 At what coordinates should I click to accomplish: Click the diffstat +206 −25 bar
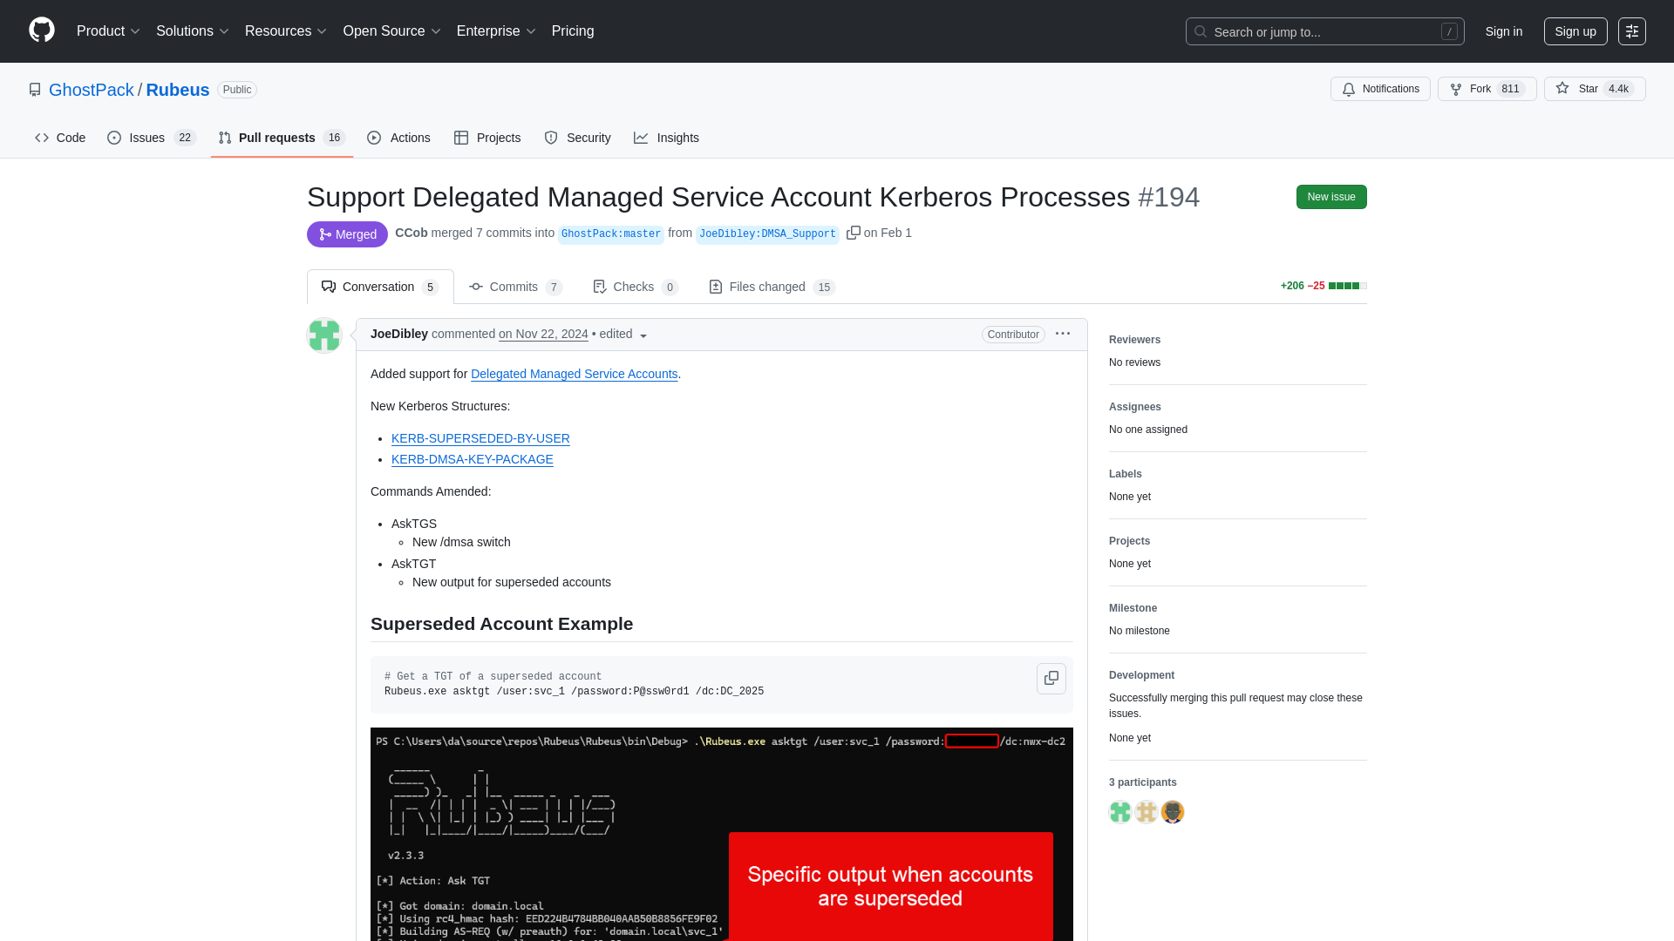(1324, 286)
